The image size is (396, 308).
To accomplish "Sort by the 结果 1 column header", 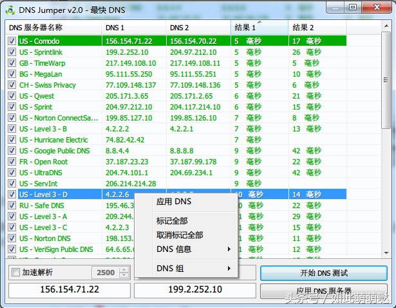I will click(x=259, y=27).
